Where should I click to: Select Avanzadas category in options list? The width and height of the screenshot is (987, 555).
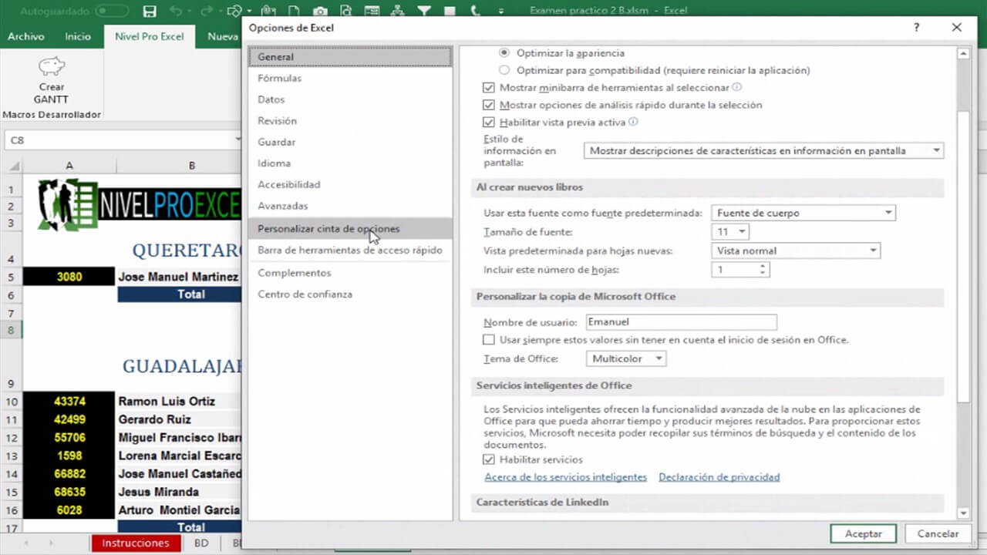pyautogui.click(x=350, y=207)
